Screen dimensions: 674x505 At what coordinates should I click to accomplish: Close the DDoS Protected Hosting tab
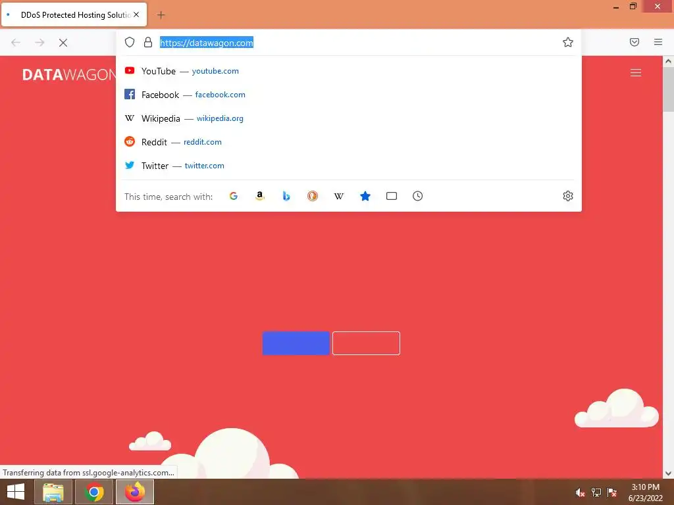136,14
